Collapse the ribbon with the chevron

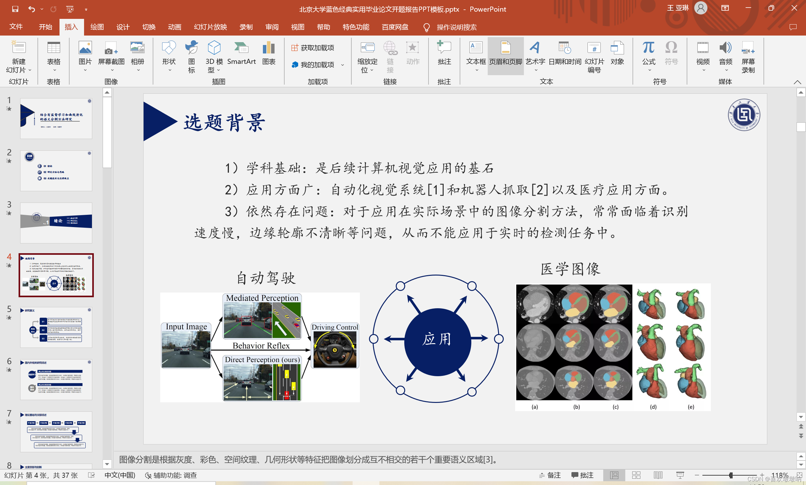click(x=798, y=82)
